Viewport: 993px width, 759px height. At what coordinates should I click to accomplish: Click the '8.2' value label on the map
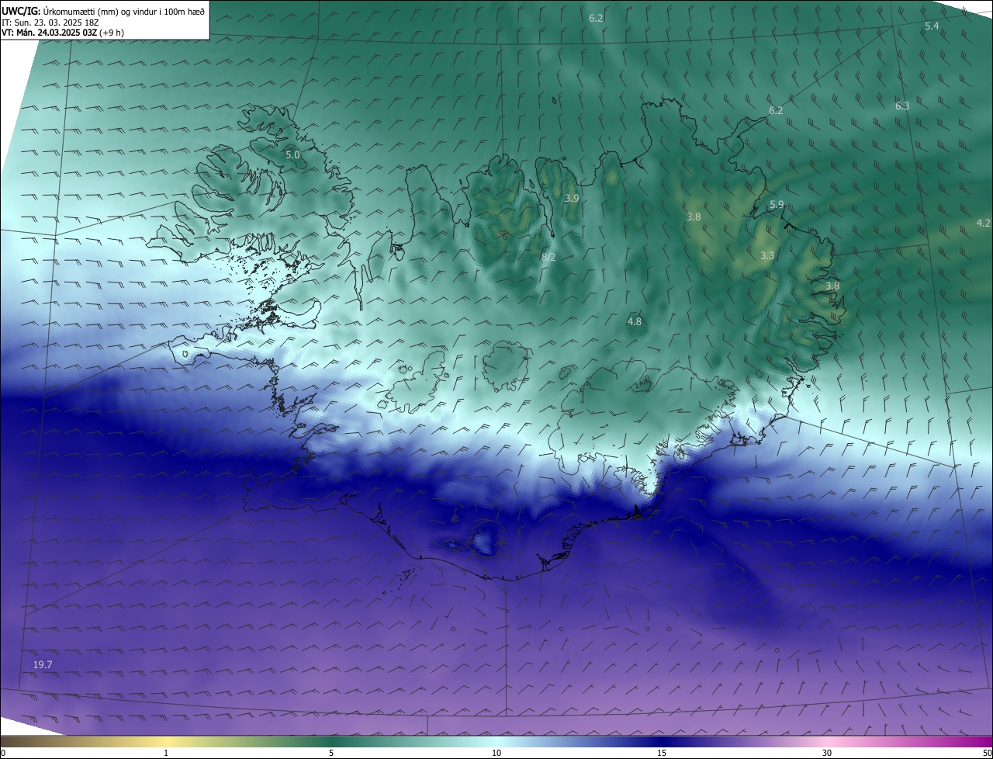point(548,257)
